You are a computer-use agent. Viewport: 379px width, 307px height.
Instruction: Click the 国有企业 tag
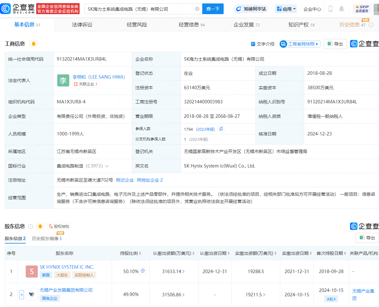pos(49,298)
